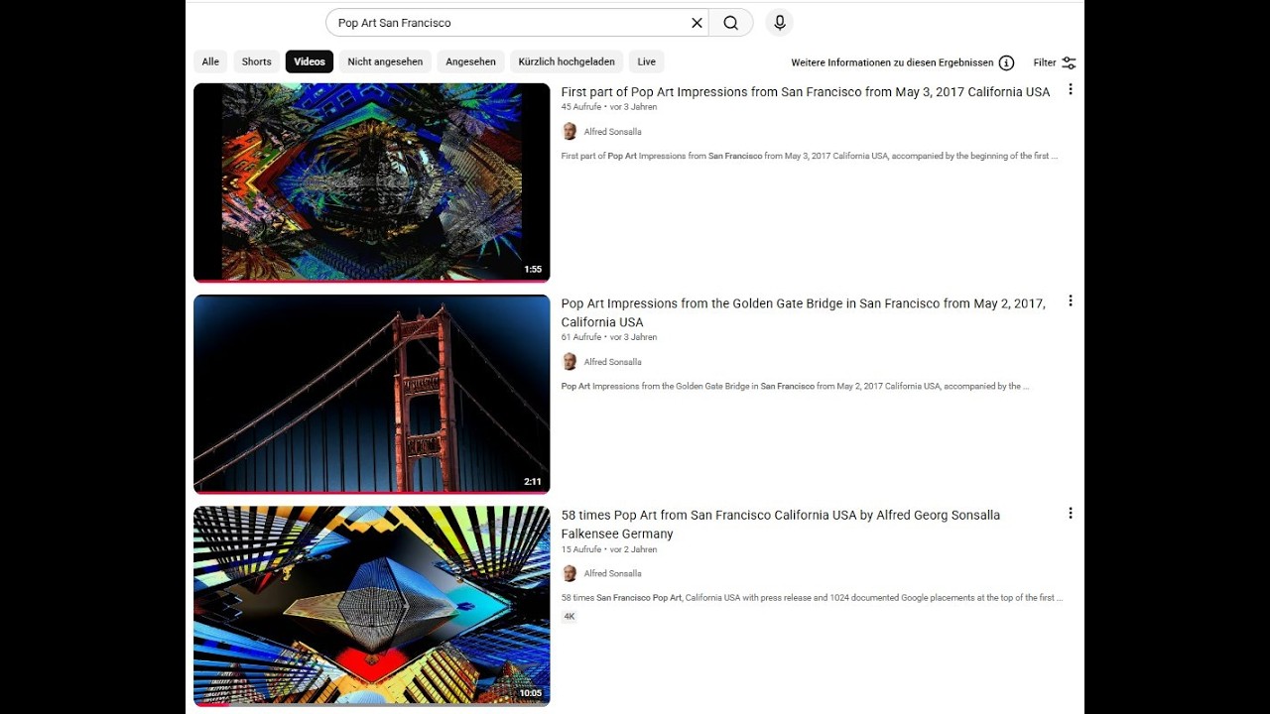The height and width of the screenshot is (714, 1270).
Task: Start voice search with the microphone icon
Action: click(x=780, y=23)
